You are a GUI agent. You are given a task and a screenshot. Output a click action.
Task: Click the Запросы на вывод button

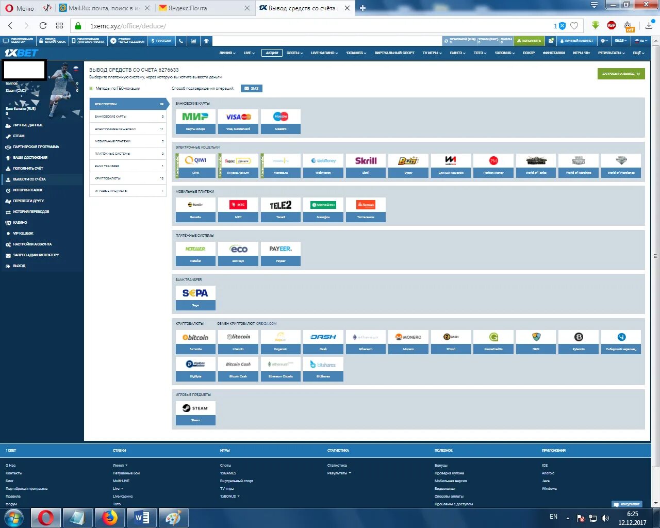click(621, 74)
